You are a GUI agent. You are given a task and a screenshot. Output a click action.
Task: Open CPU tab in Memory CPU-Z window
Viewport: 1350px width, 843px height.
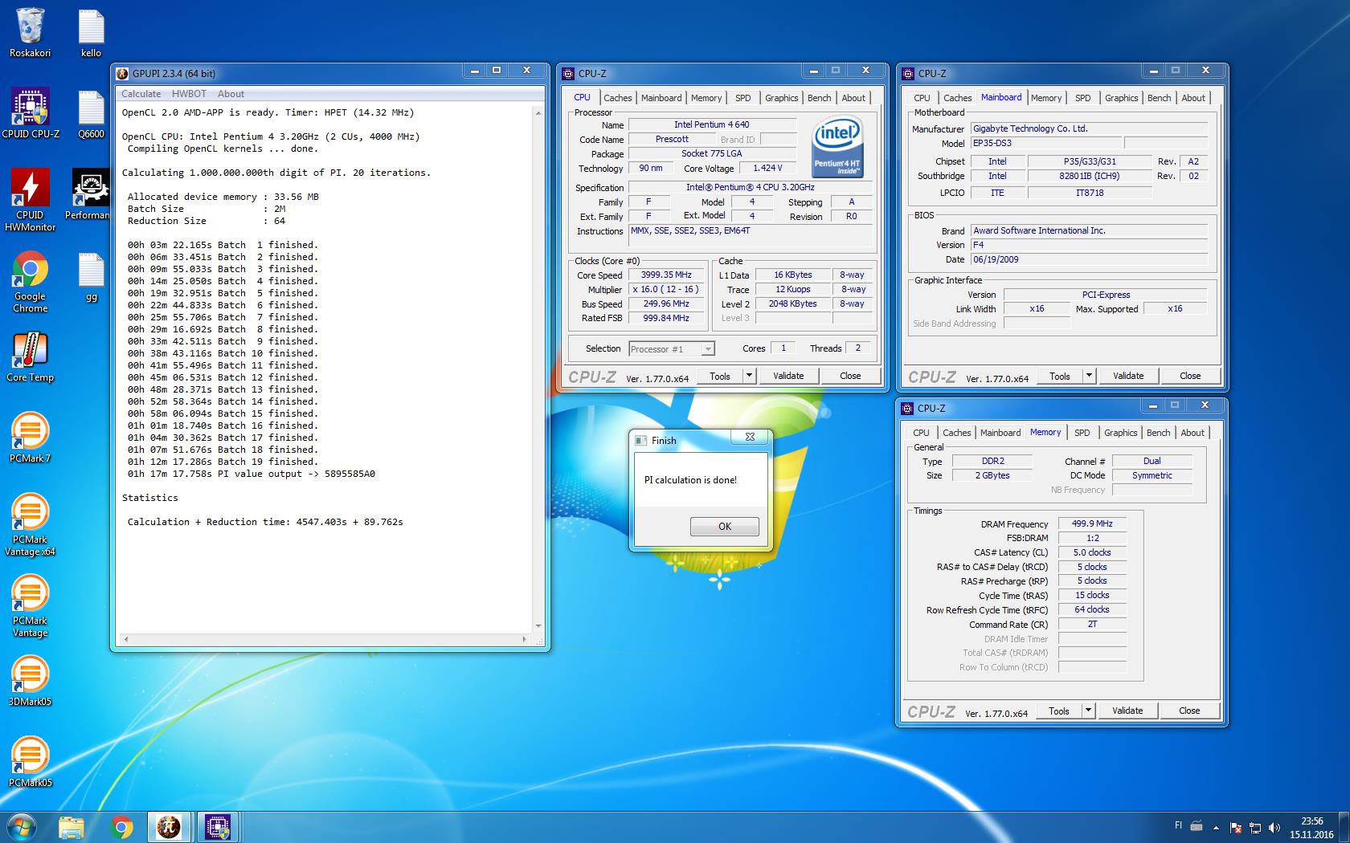coord(921,433)
